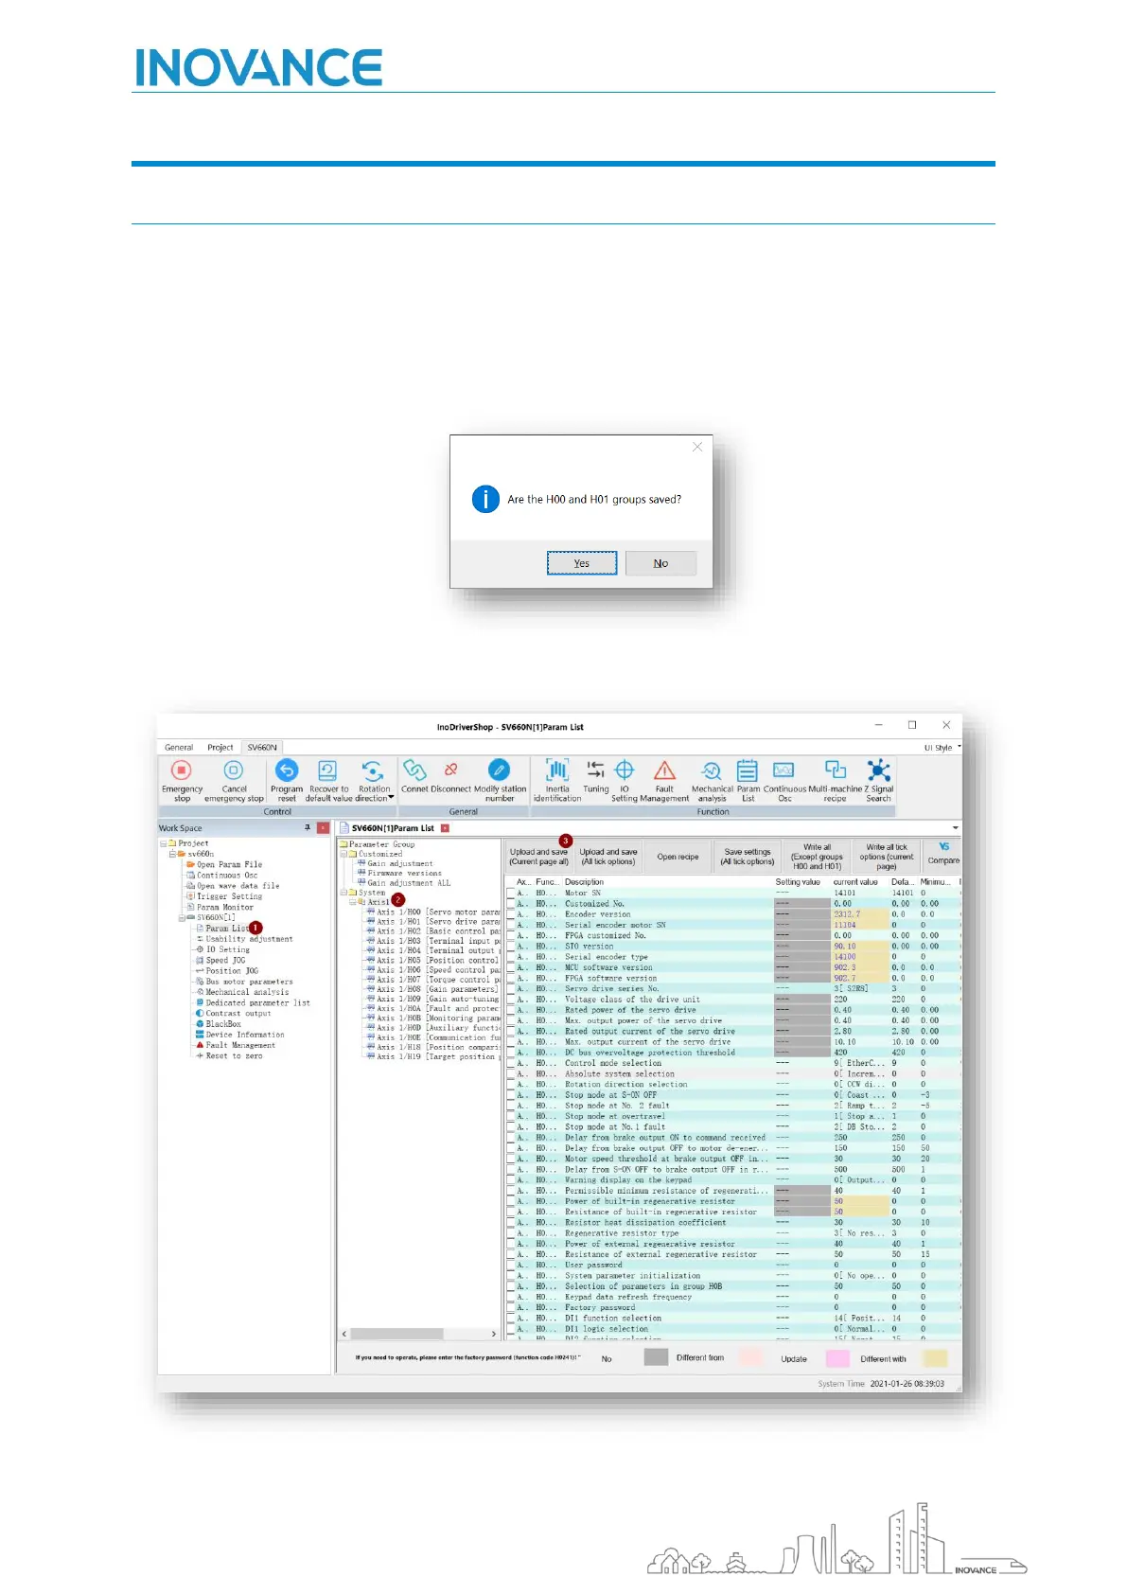Tick the checkbox for Customized No. row
This screenshot has width=1127, height=1594.
coord(511,904)
